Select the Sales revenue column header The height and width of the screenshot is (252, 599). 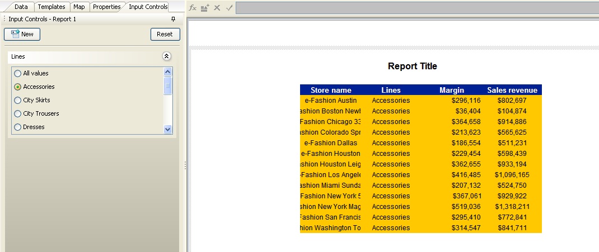pos(512,91)
